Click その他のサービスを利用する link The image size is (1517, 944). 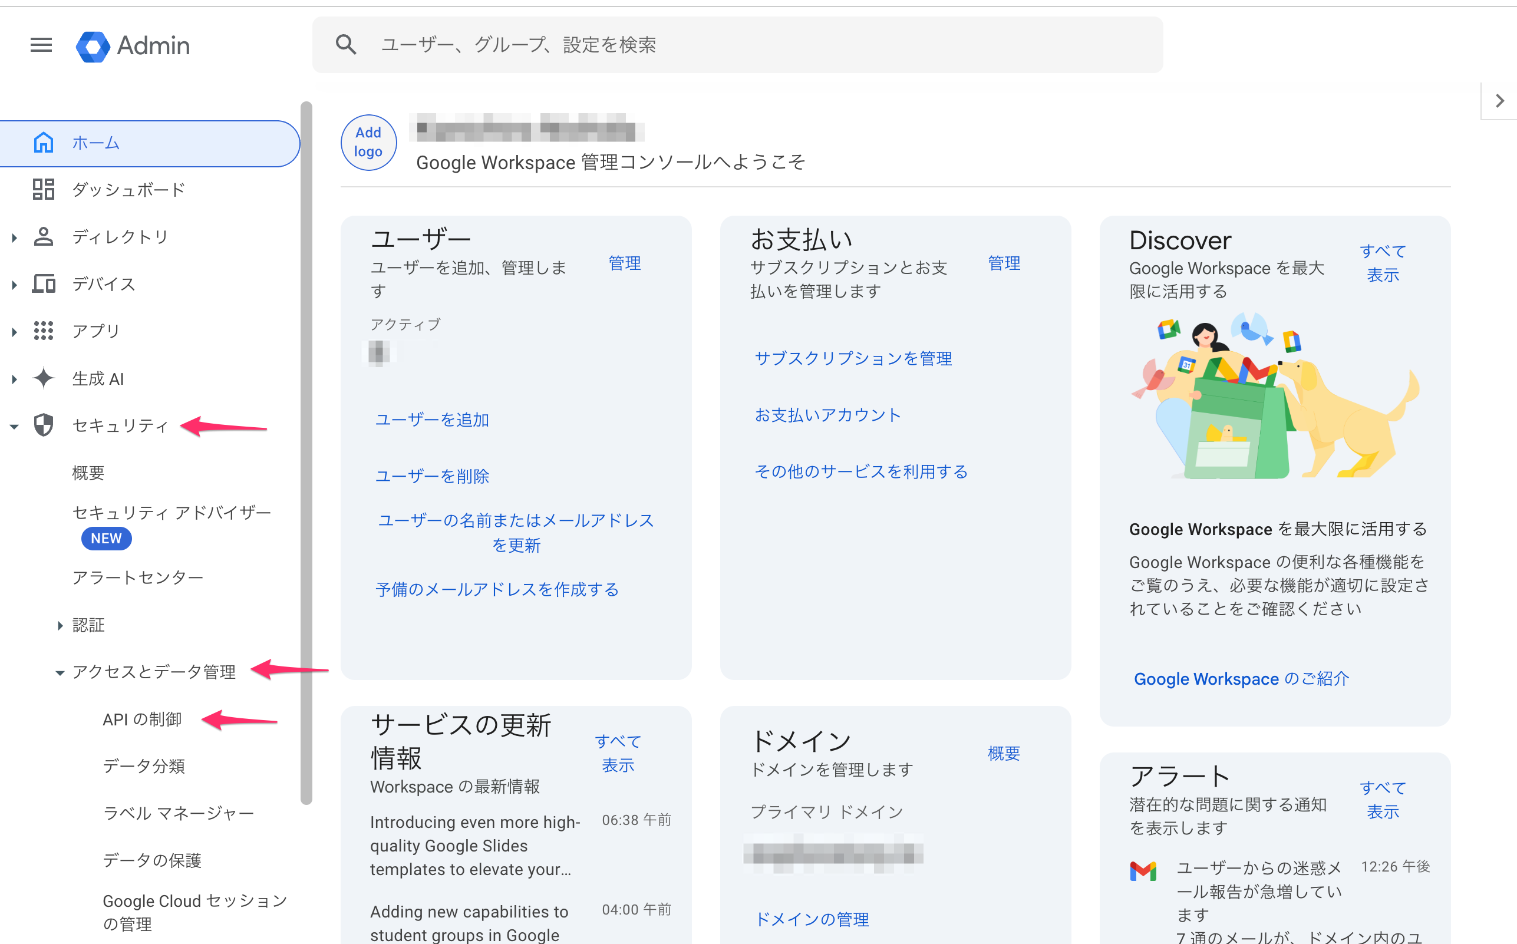(x=862, y=472)
